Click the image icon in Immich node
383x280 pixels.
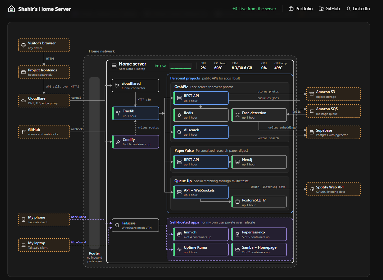point(179,234)
